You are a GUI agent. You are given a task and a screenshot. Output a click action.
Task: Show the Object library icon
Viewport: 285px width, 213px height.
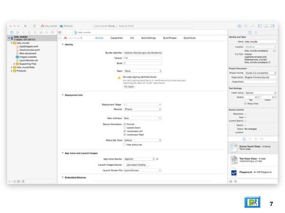click(256, 139)
